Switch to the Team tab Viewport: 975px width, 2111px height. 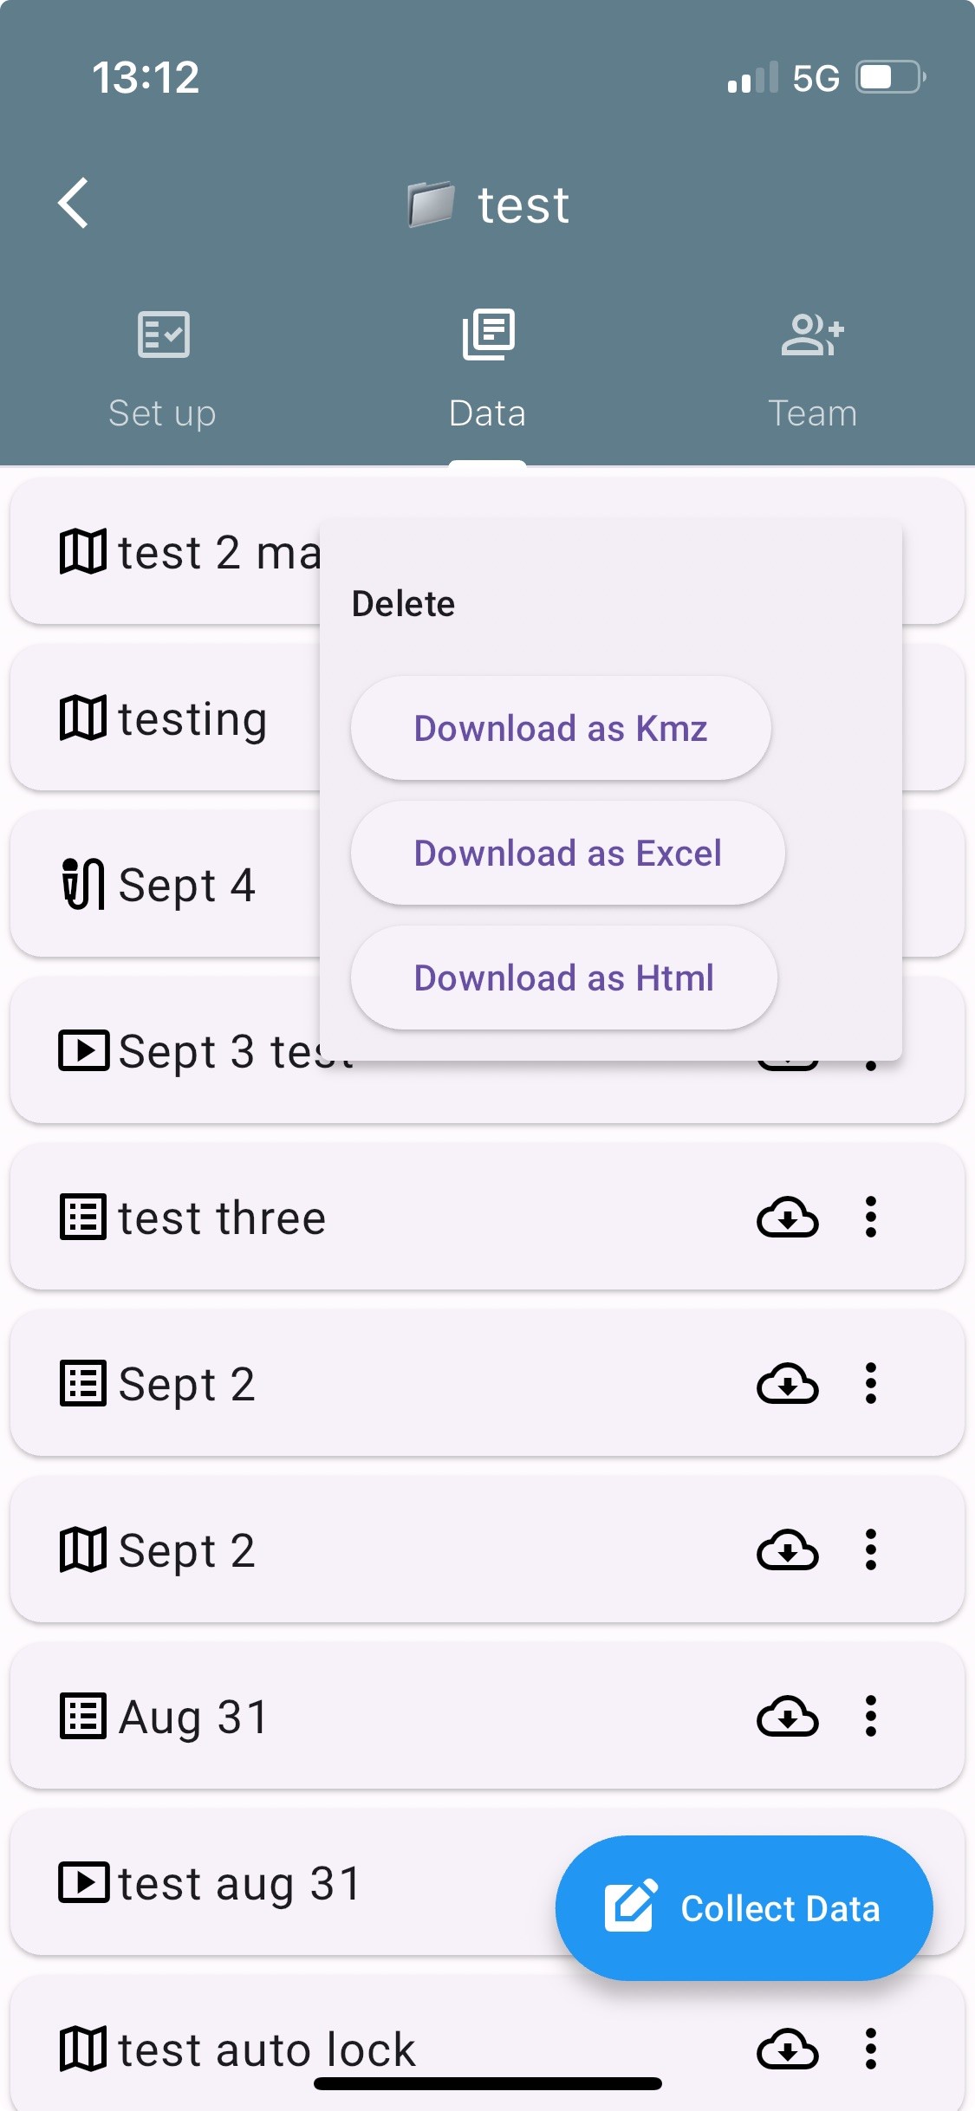click(812, 369)
